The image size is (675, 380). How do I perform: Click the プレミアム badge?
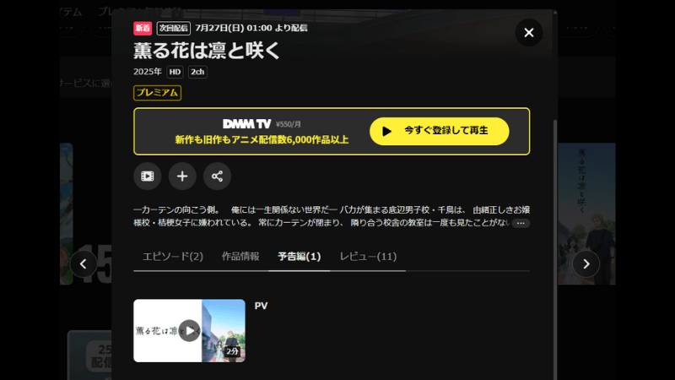click(157, 93)
